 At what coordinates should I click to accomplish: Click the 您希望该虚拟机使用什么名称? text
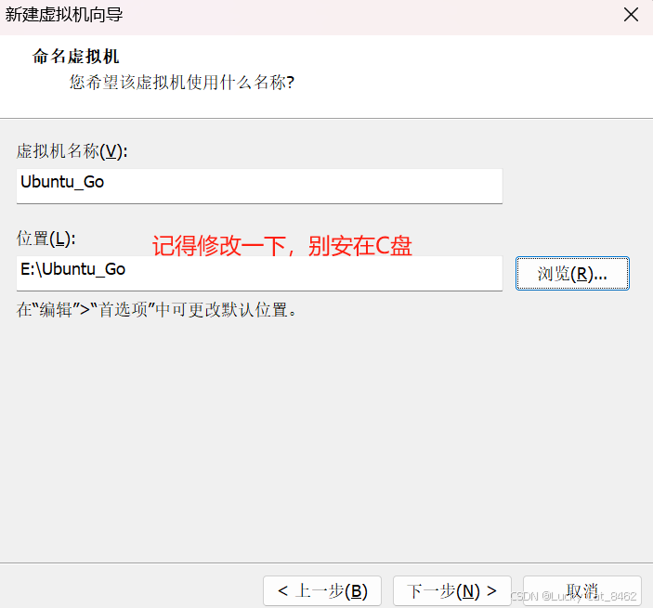pyautogui.click(x=182, y=82)
